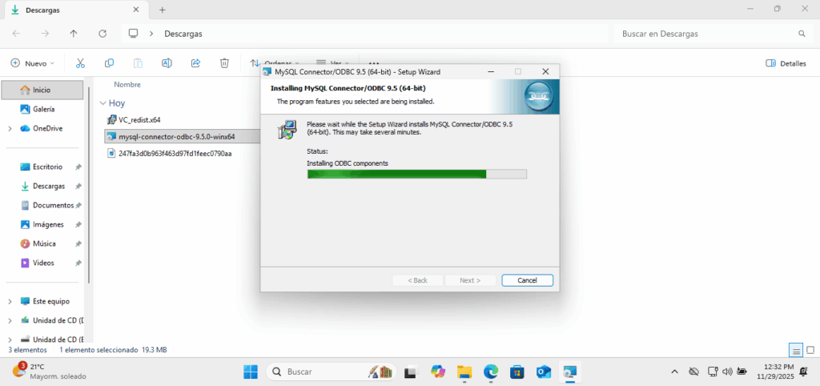Image resolution: width=820 pixels, height=386 pixels.
Task: Open Outlook from the taskbar
Action: point(544,372)
